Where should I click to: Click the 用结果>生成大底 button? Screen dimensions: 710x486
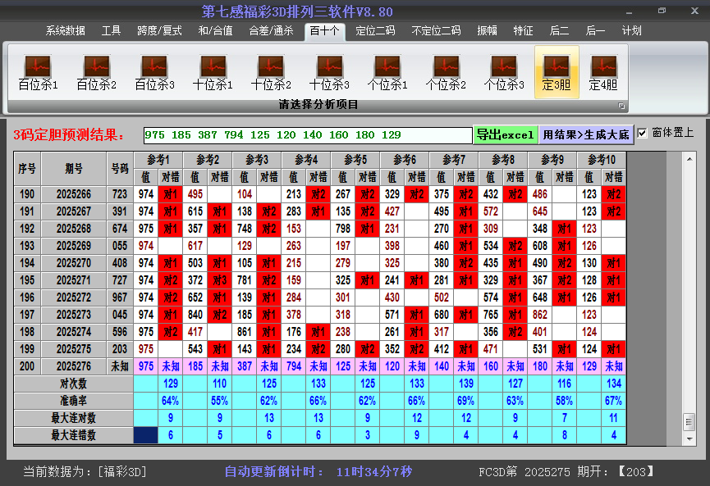(x=585, y=133)
